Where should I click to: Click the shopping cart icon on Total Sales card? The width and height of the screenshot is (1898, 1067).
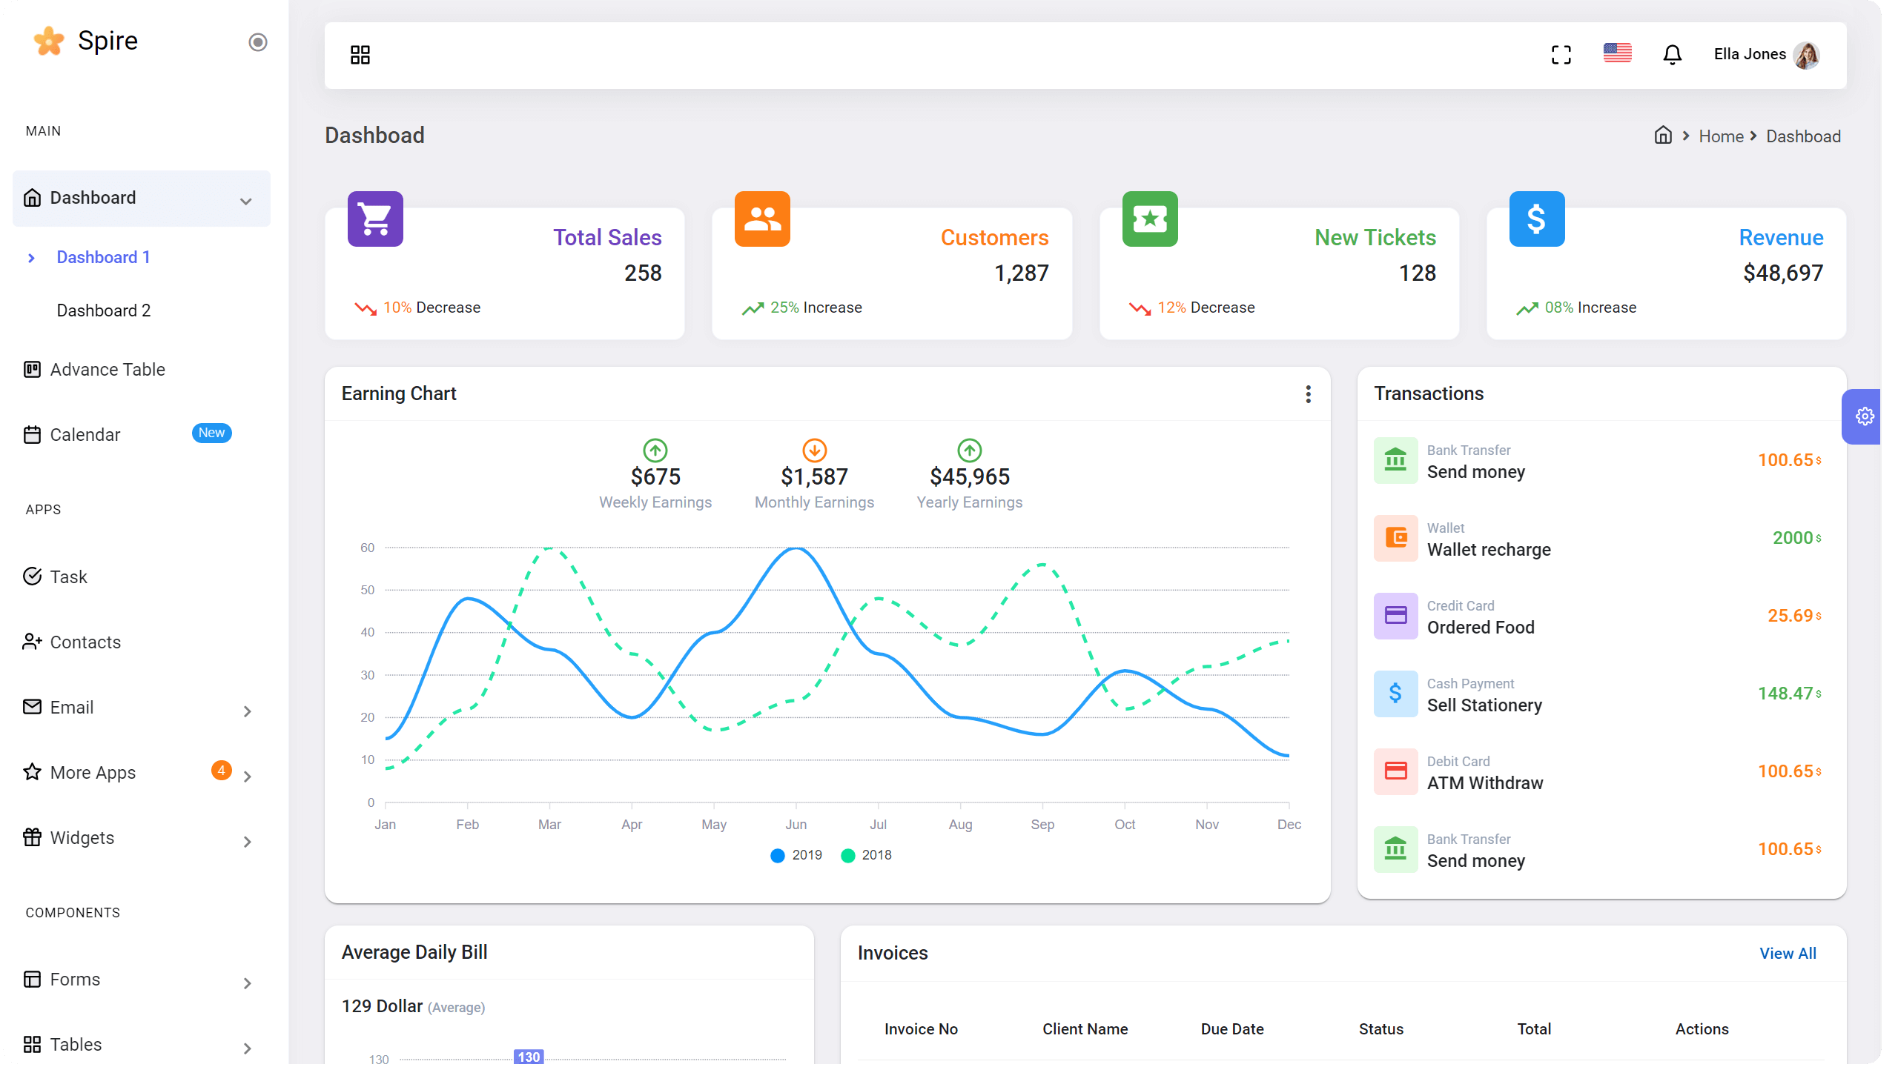375,219
